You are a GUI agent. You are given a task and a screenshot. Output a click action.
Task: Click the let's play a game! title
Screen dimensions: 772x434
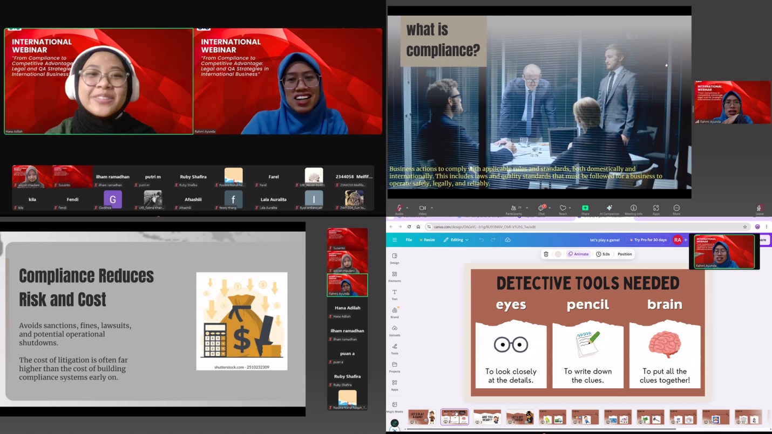point(605,240)
